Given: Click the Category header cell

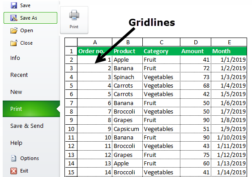Looking at the screenshot, I should (x=161, y=51).
